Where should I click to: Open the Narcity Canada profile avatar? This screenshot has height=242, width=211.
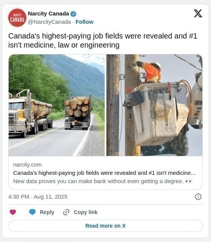click(x=17, y=18)
